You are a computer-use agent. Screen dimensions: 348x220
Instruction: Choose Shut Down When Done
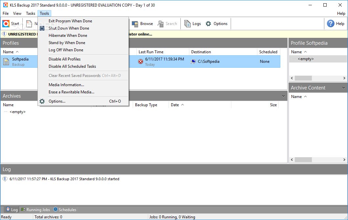pyautogui.click(x=69, y=28)
